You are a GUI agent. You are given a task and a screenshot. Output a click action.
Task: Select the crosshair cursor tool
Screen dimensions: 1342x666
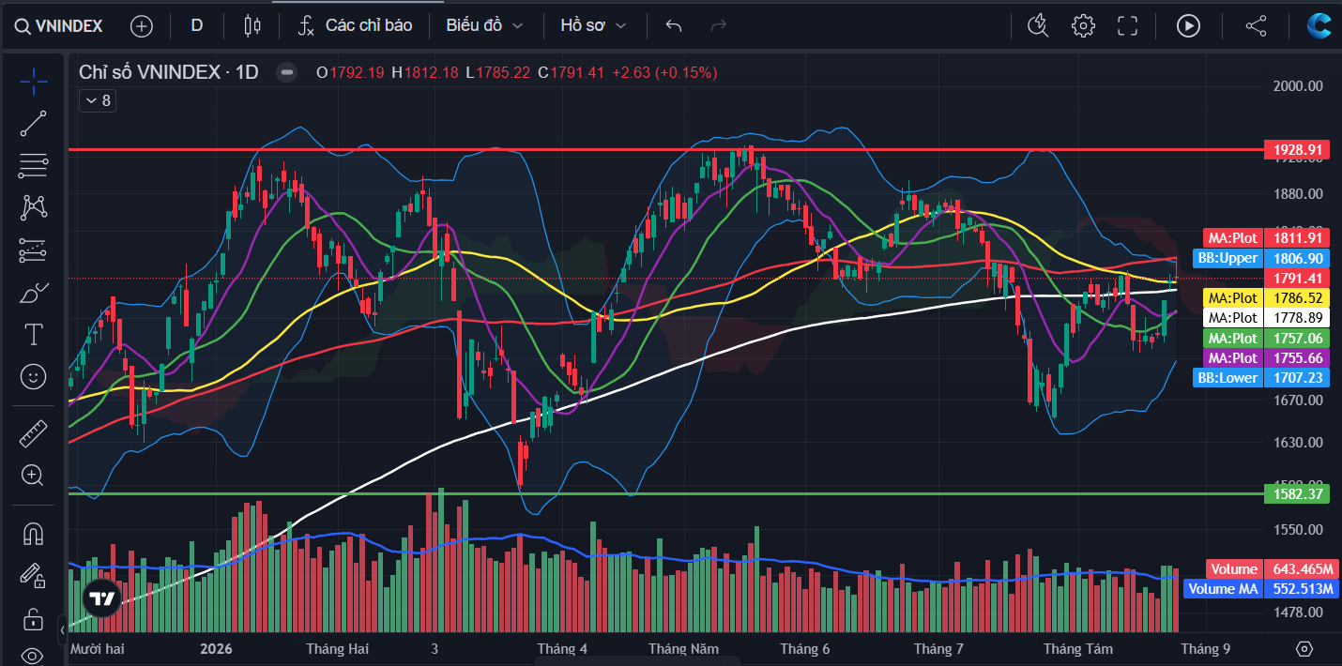coord(34,81)
